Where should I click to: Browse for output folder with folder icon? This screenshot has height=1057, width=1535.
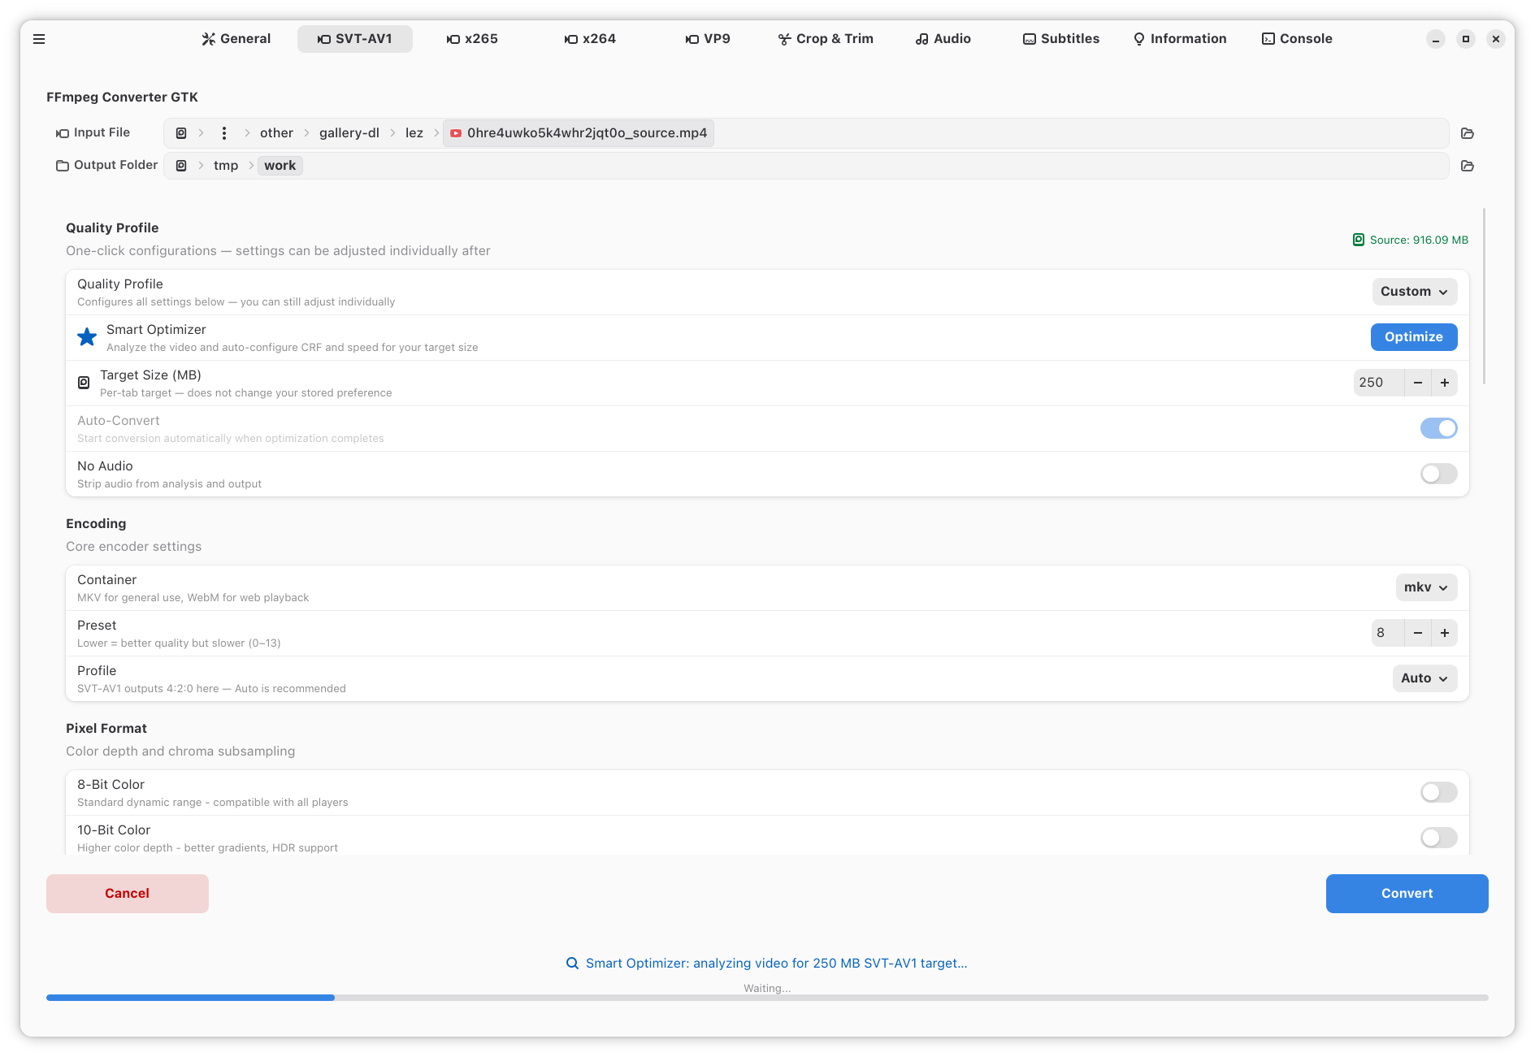[1468, 166]
